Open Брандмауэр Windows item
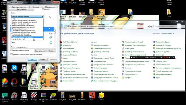Image resolution: width=186 pixels, height=105 pixels. click(x=162, y=45)
